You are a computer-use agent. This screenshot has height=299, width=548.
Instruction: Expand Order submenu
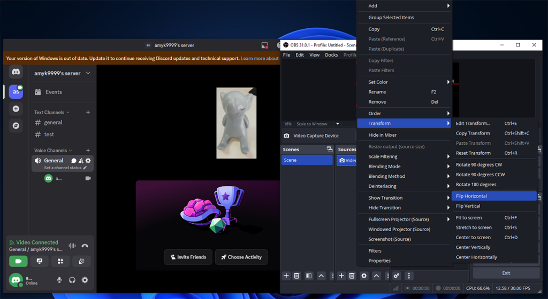(404, 113)
